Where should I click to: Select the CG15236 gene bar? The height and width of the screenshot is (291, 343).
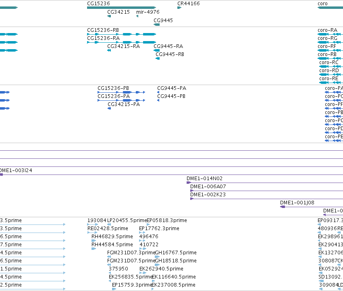point(121,8)
